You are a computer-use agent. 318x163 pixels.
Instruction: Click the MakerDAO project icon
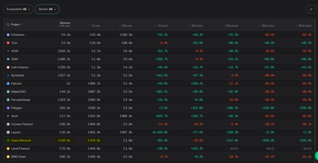(8, 92)
